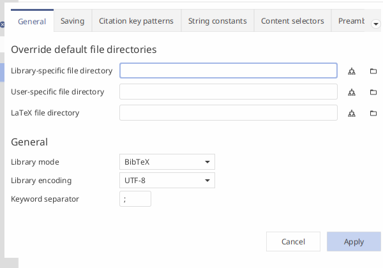Screen dimensions: 383x268
Task: Click the Keyword separator field
Action: point(135,199)
